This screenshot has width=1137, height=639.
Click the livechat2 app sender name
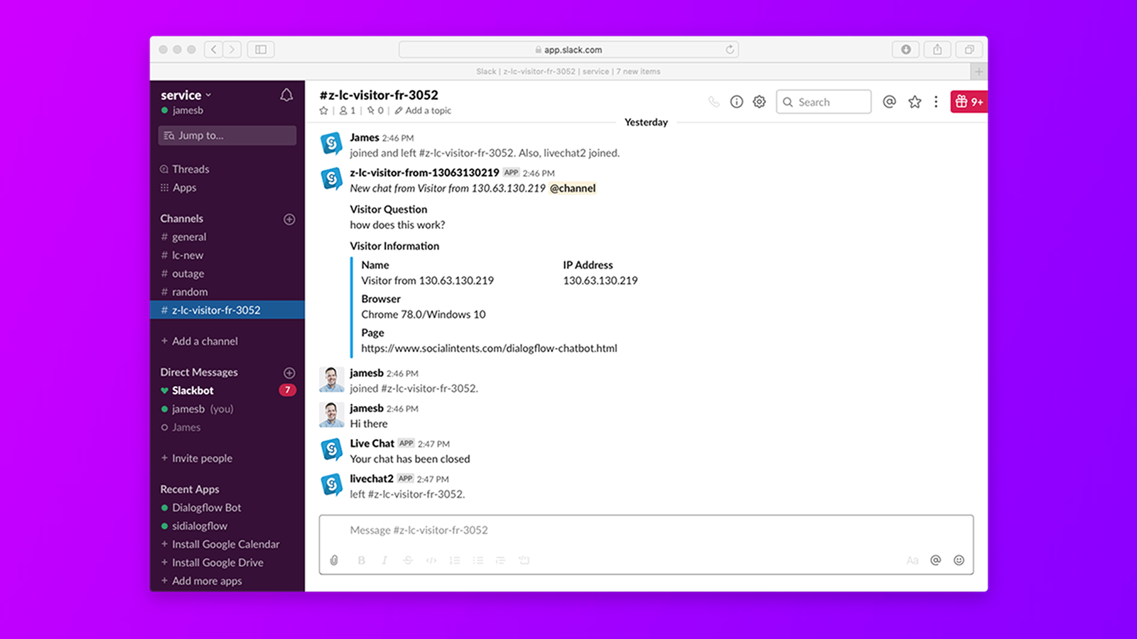tap(372, 479)
